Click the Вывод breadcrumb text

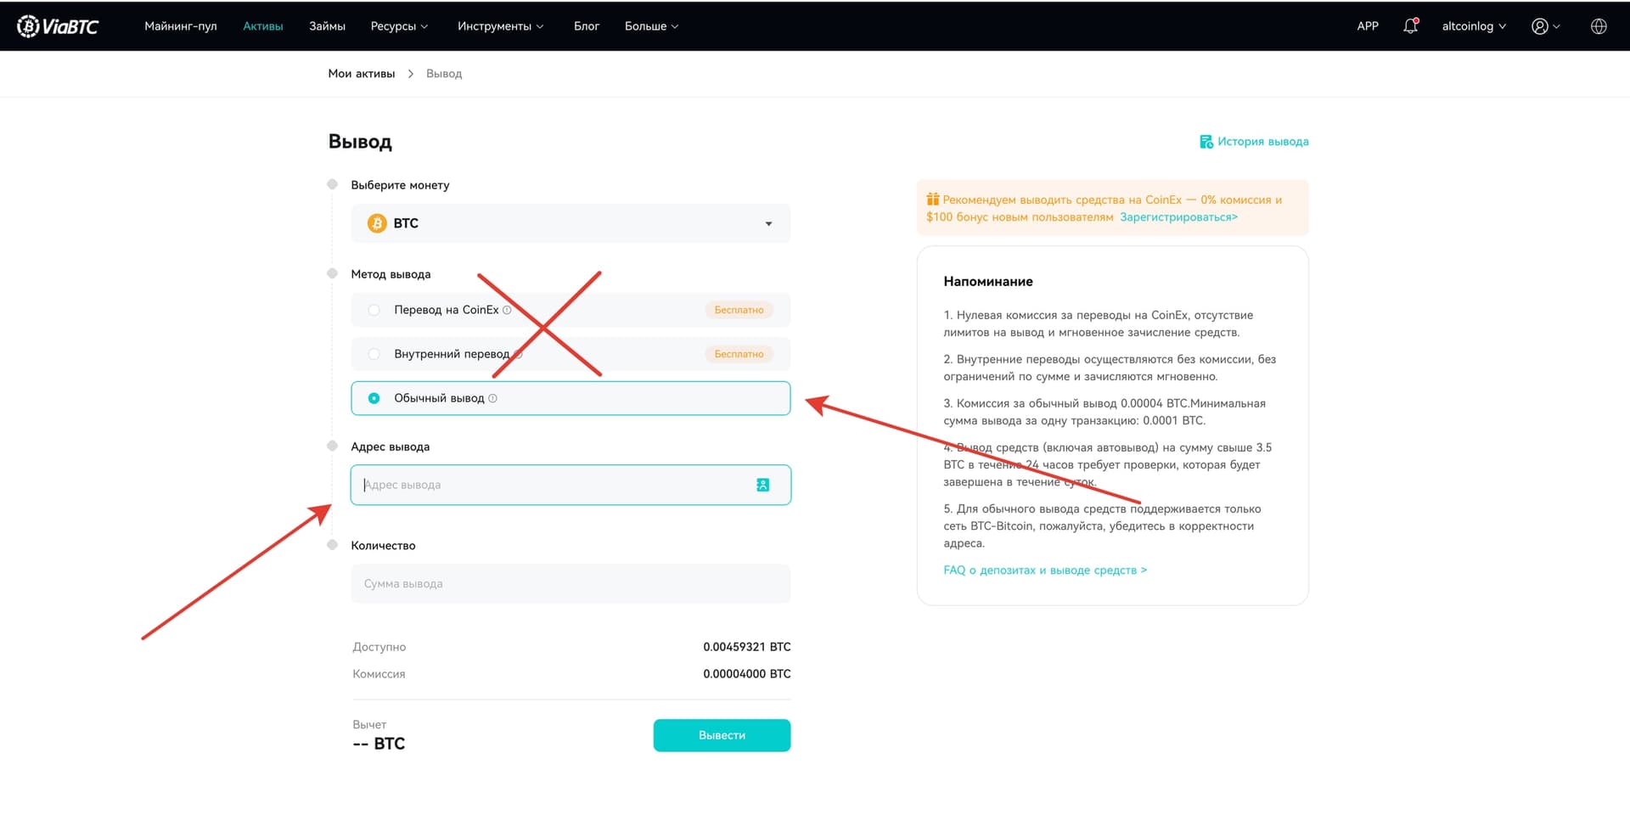coord(444,74)
